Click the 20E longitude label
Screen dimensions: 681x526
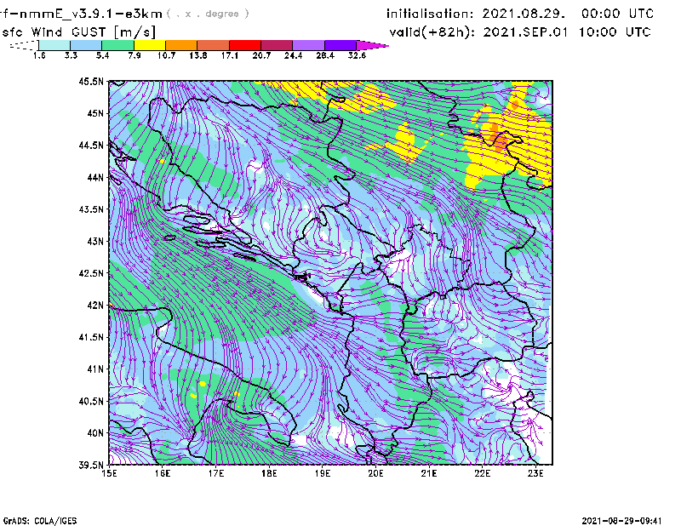375,473
